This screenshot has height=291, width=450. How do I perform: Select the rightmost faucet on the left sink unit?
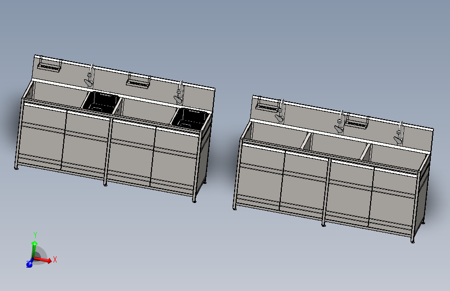click(x=179, y=93)
